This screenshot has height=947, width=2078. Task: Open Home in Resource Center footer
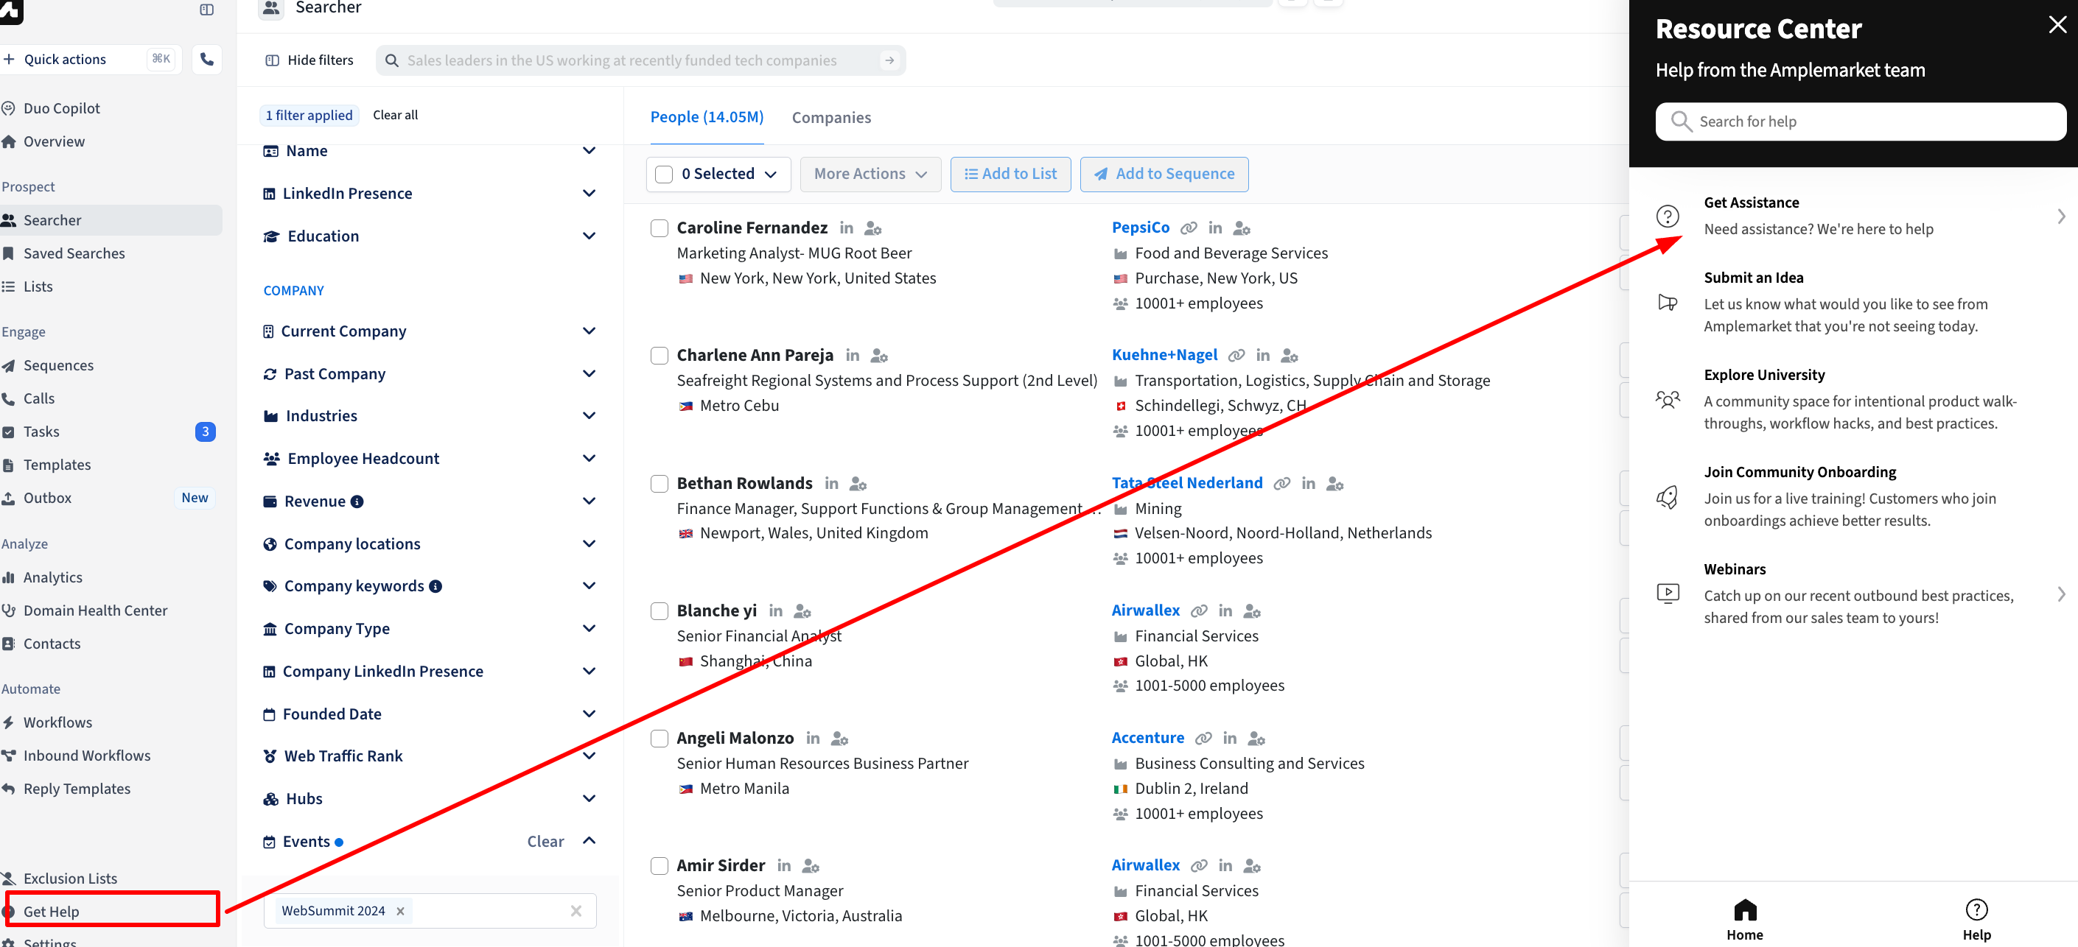tap(1744, 920)
